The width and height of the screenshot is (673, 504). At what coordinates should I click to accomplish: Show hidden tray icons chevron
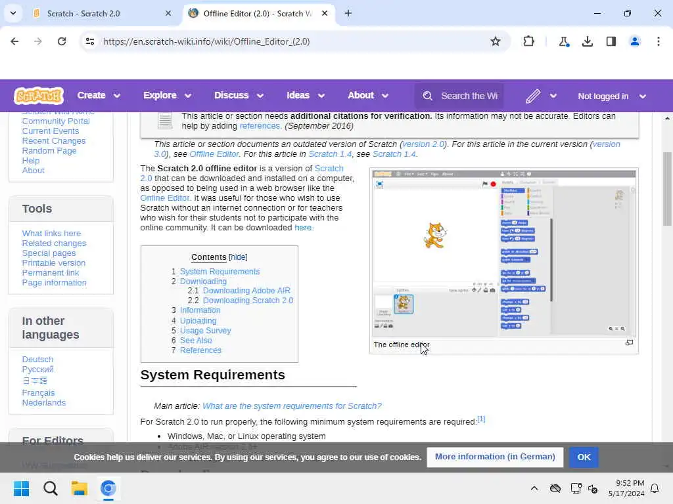[x=534, y=488]
